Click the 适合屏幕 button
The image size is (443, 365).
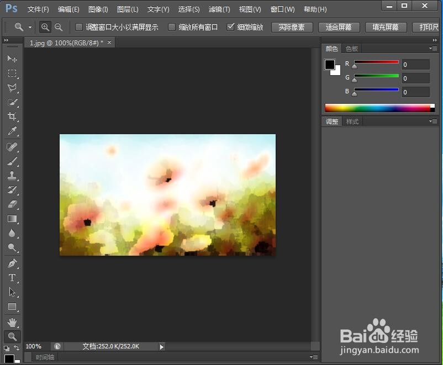click(339, 28)
